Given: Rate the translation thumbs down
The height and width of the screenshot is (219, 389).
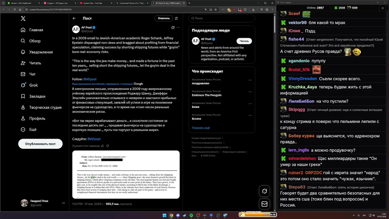Looking at the screenshot, I should pyautogui.click(x=108, y=146).
